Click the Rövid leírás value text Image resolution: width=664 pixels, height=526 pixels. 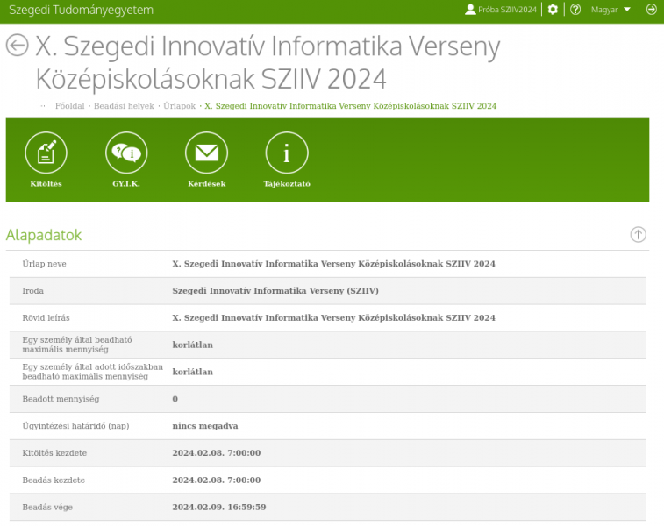[x=333, y=318]
